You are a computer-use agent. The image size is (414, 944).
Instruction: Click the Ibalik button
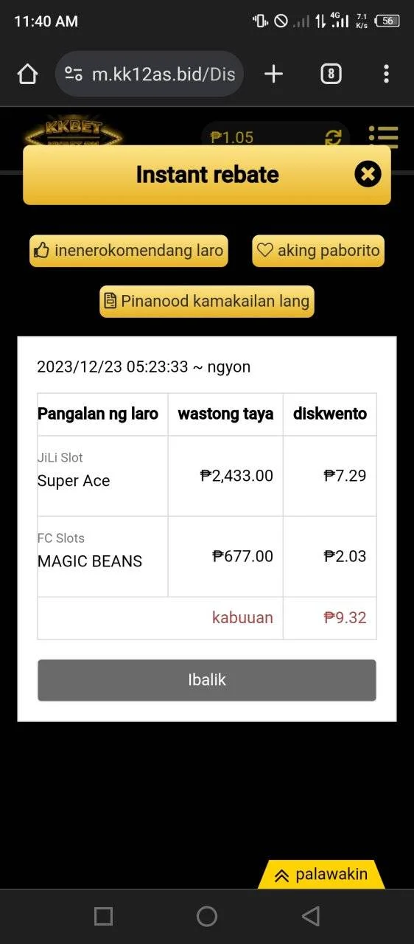pos(207,680)
